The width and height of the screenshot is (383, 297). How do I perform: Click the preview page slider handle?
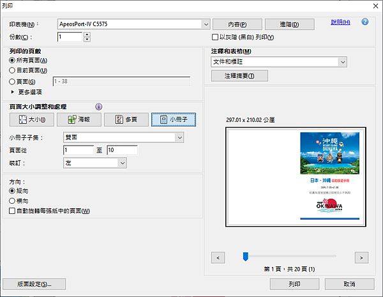[246, 257]
